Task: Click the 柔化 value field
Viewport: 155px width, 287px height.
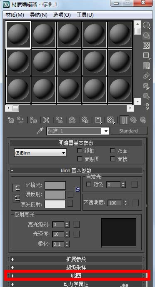Action: pos(58,244)
